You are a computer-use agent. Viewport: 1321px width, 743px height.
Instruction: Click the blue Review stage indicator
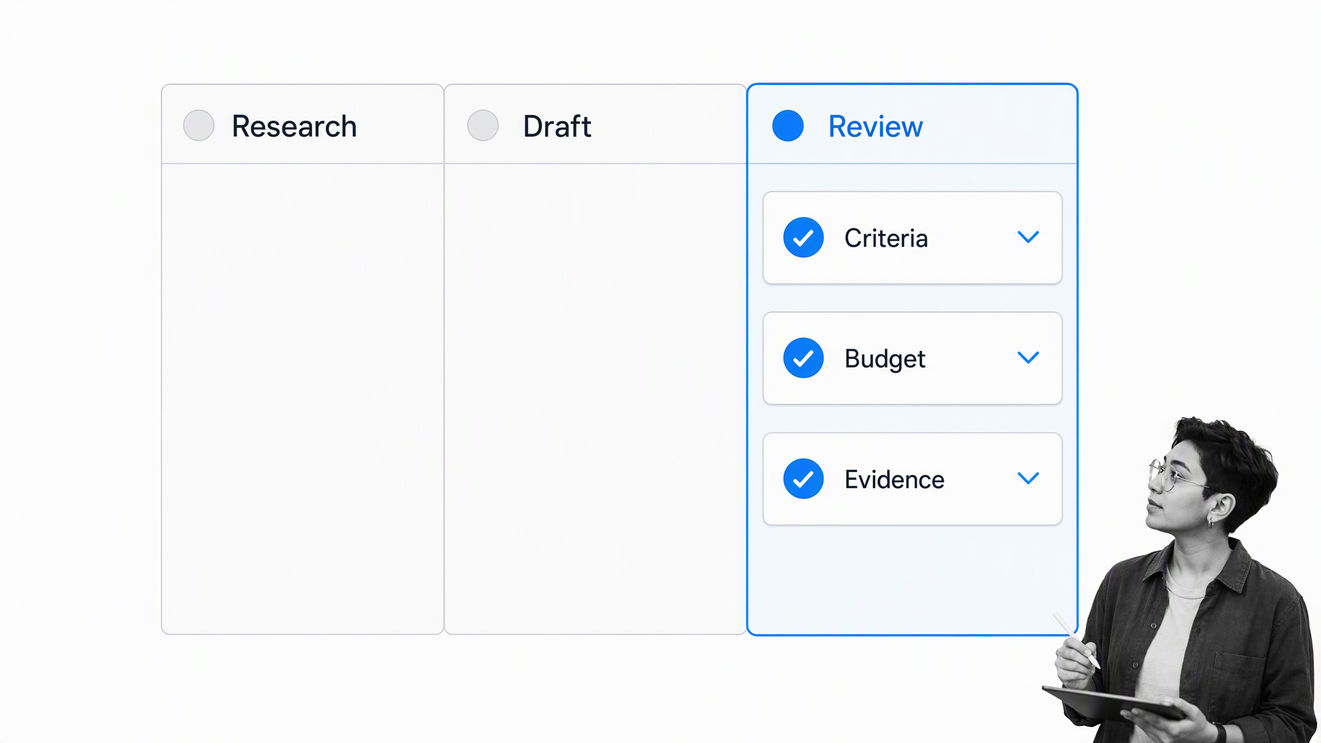coord(788,125)
